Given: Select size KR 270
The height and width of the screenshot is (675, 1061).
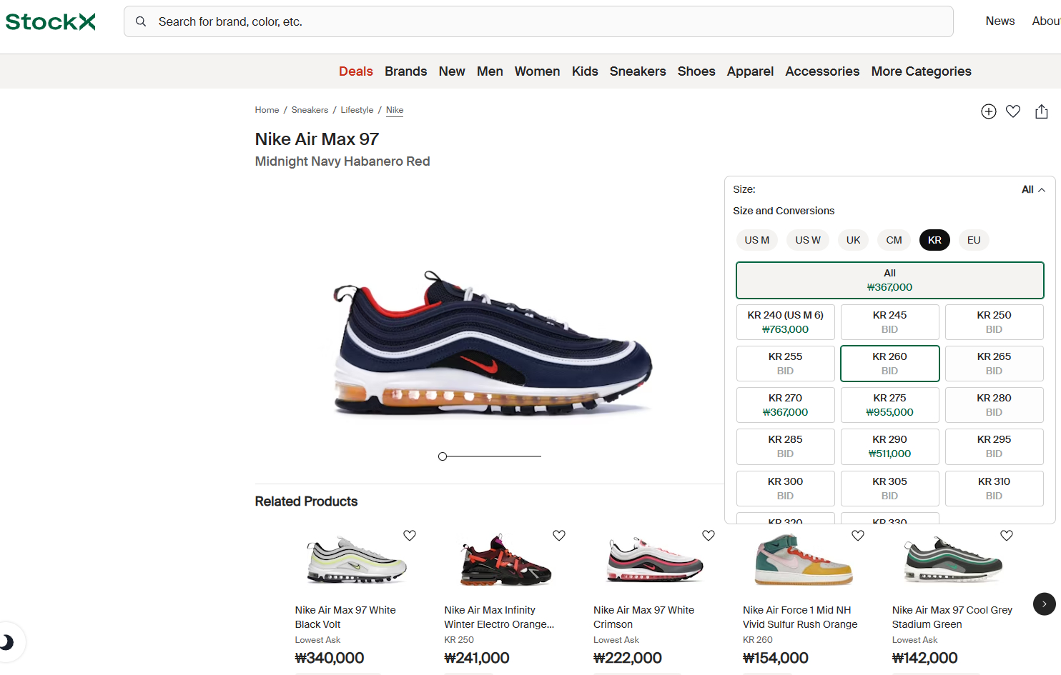Looking at the screenshot, I should 785,405.
